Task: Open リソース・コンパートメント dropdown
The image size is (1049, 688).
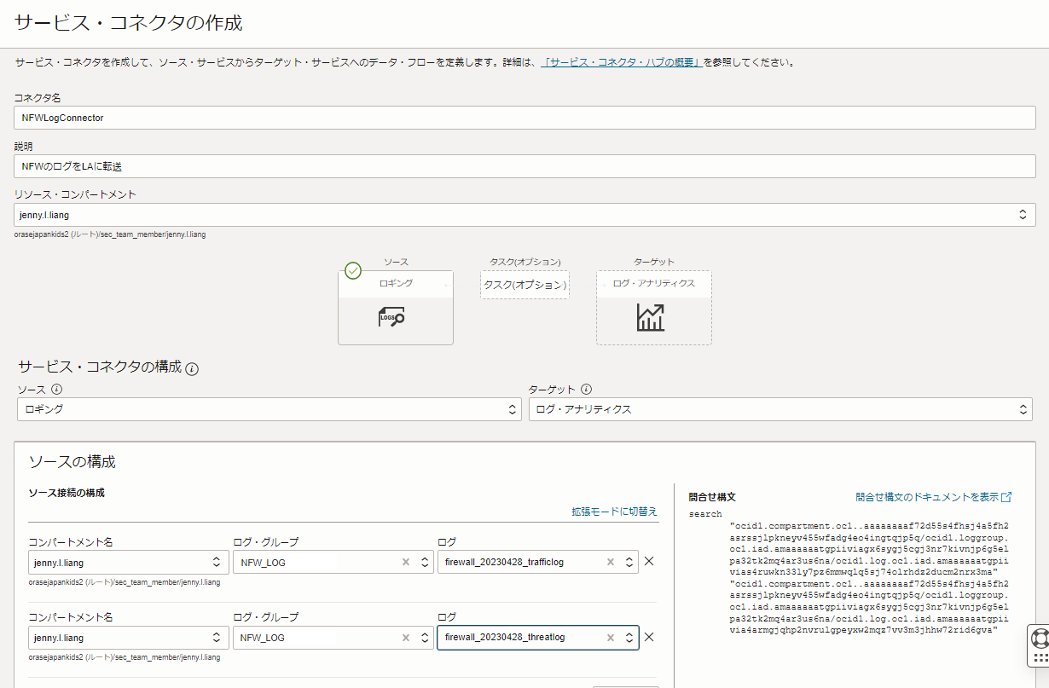Action: (1022, 215)
